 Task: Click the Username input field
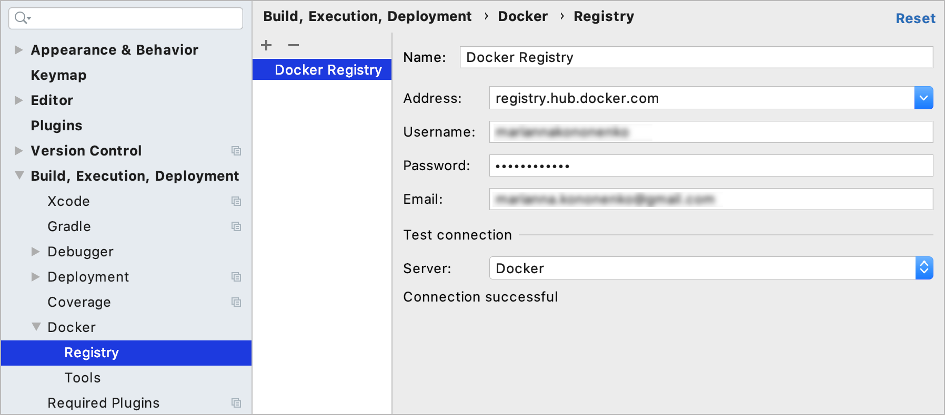pos(711,132)
